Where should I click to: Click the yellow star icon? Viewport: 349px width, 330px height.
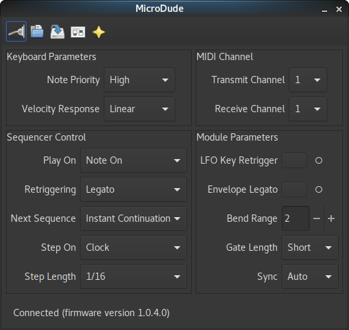(x=98, y=32)
